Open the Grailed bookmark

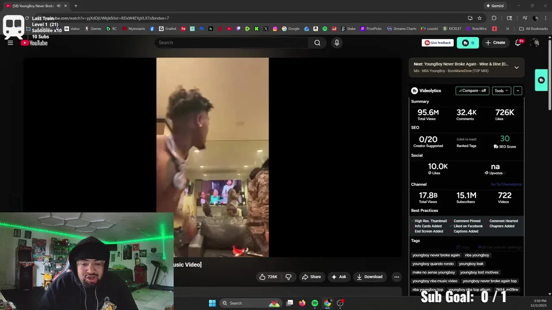pos(167,29)
